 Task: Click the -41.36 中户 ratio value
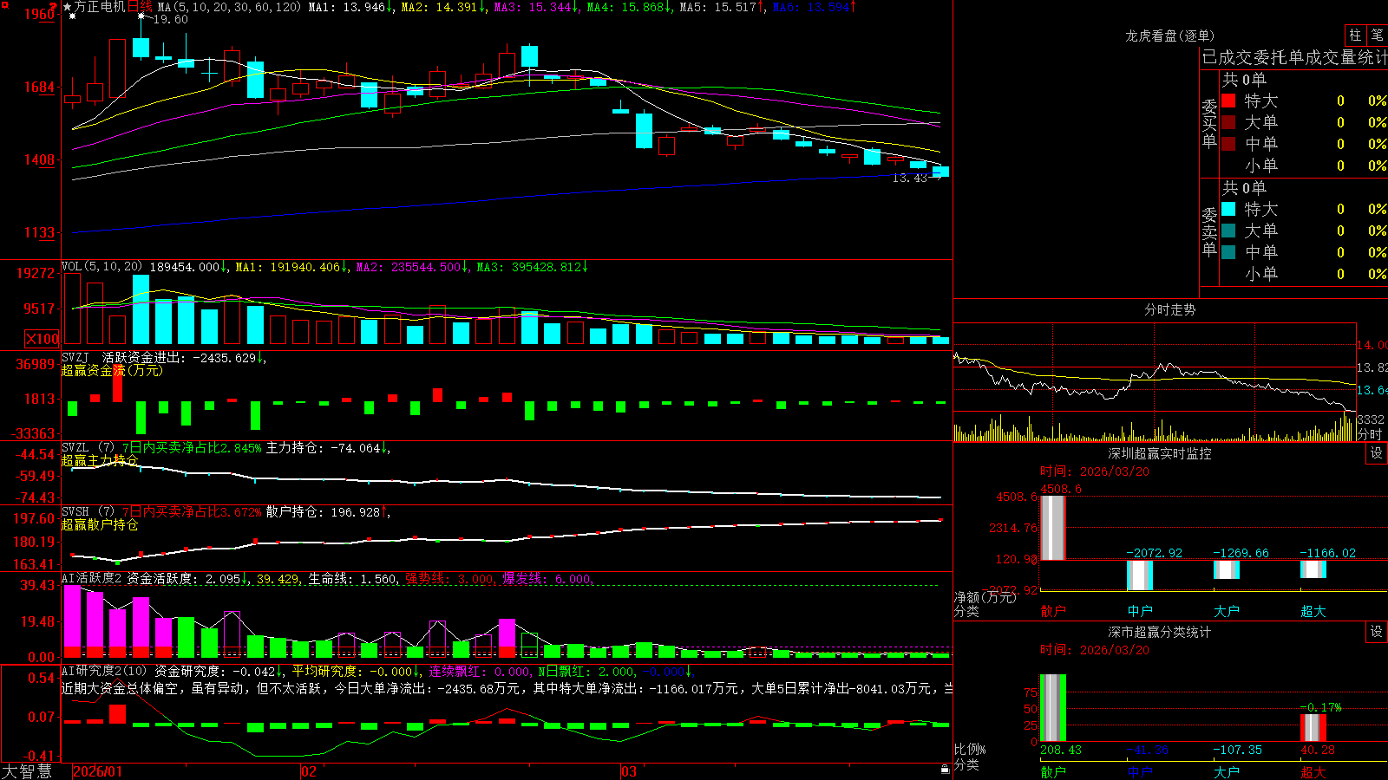coord(1148,750)
